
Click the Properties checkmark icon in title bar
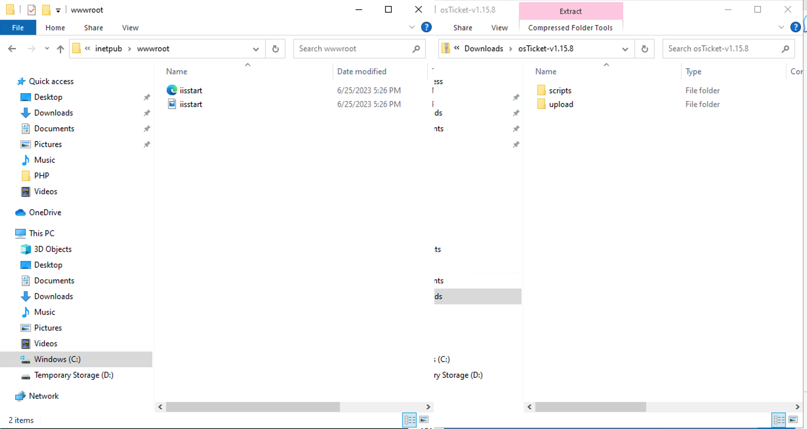[x=31, y=10]
